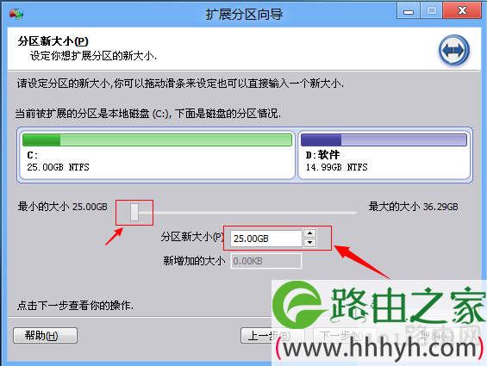
Task: Click the 新增加的大小 field showing 0.00KB
Action: 265,261
